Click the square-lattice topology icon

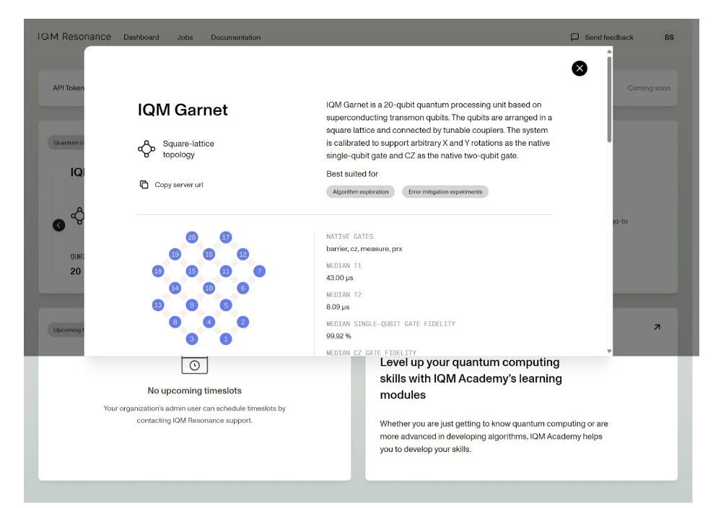click(x=146, y=149)
